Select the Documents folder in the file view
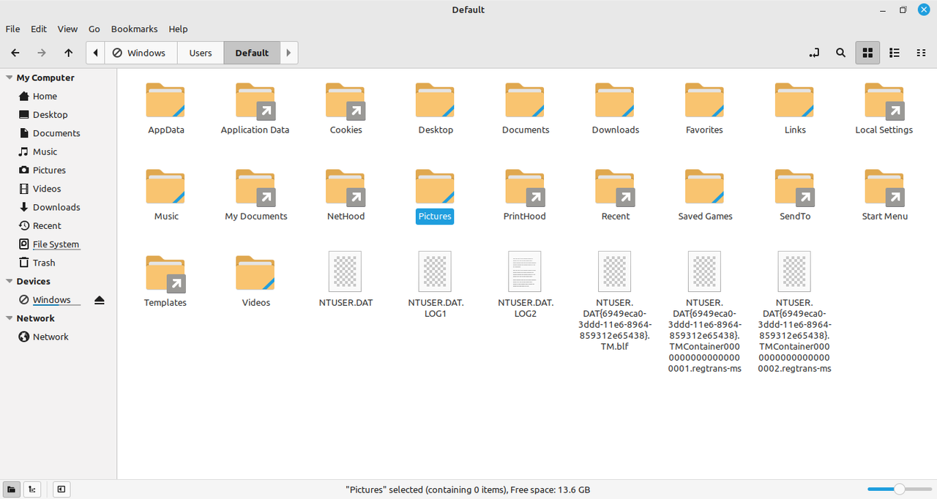 pos(526,108)
